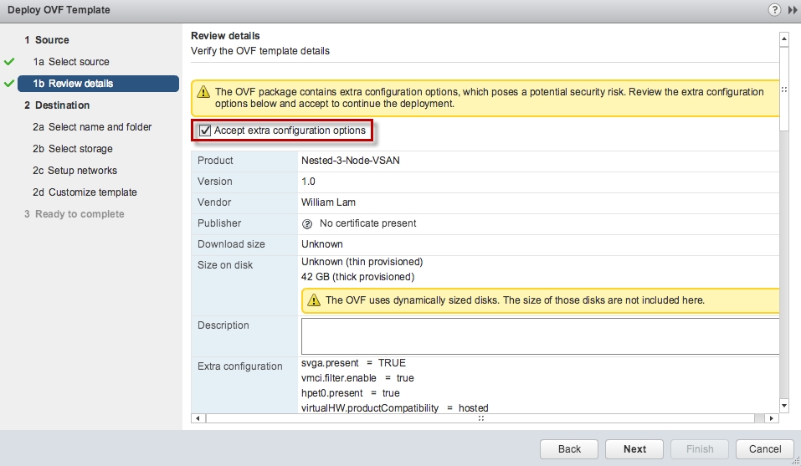Click vmci.filter.enable = true line
The width and height of the screenshot is (801, 466).
[x=357, y=378]
